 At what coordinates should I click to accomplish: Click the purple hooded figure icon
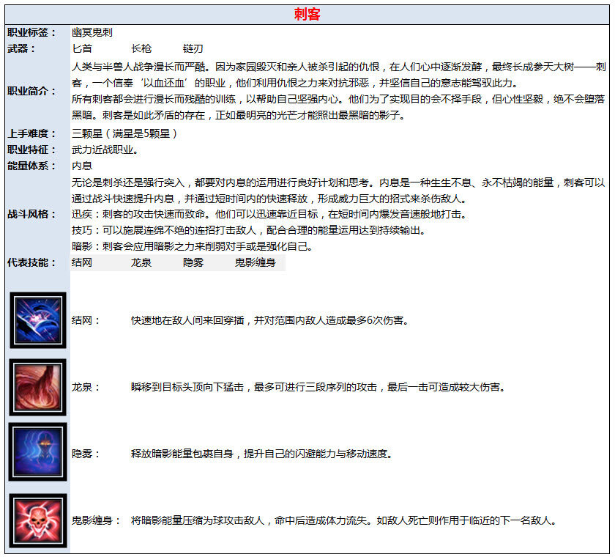(x=37, y=451)
